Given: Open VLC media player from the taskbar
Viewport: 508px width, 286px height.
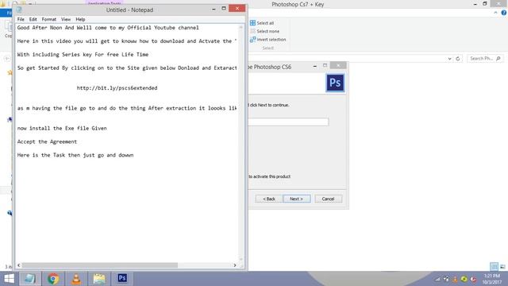Looking at the screenshot, I should [x=76, y=279].
